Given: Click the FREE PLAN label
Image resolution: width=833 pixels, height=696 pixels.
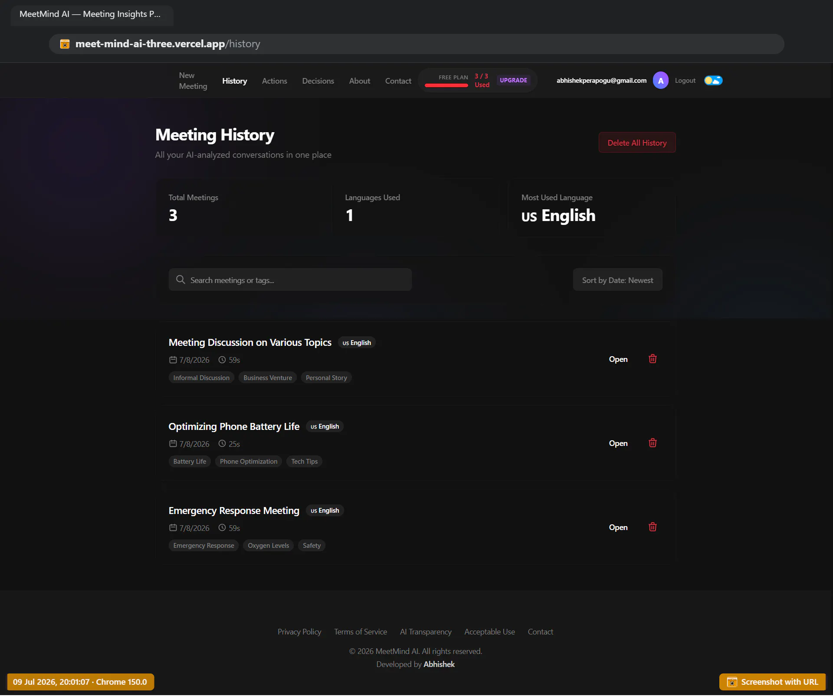Looking at the screenshot, I should point(453,78).
